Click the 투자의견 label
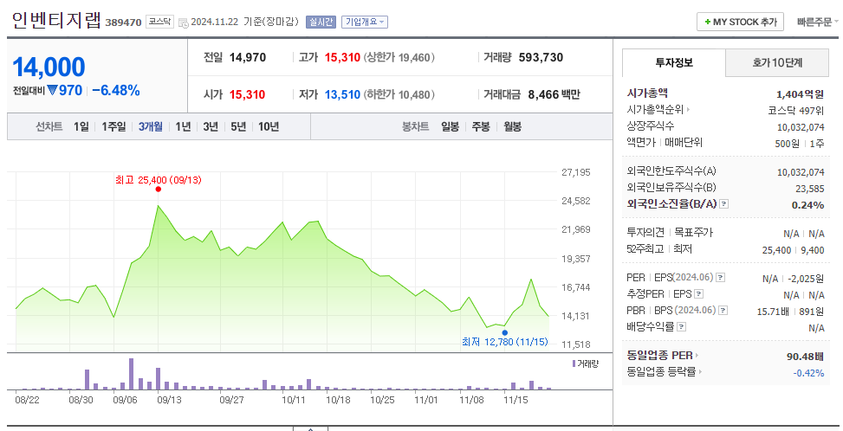 (x=645, y=233)
